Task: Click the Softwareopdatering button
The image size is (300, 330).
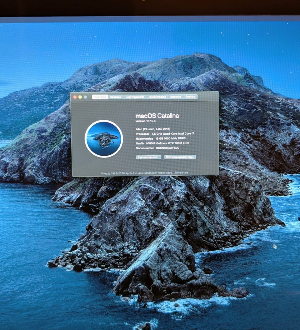Action: 180,157
